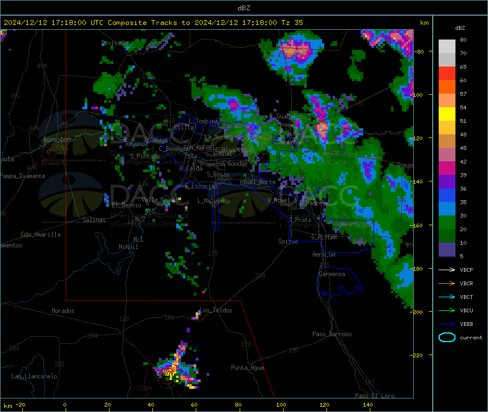This screenshot has height=412, width=488.
Task: Click the Valle_Grande map label
Action: (x=161, y=199)
